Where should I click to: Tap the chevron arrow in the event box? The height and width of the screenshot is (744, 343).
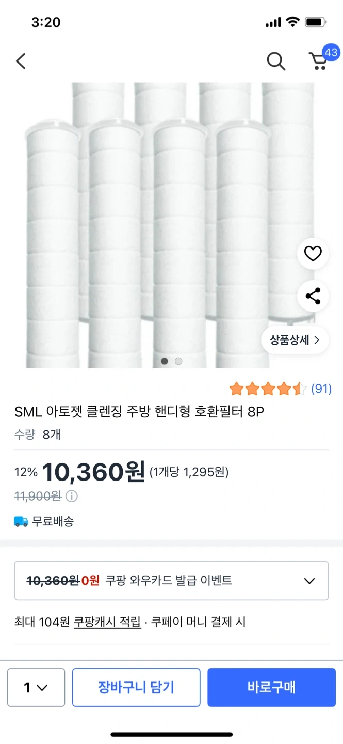pyautogui.click(x=309, y=581)
